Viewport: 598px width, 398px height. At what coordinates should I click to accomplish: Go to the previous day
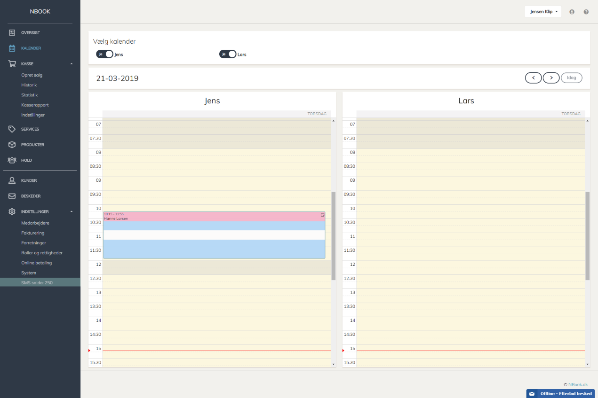pos(533,78)
